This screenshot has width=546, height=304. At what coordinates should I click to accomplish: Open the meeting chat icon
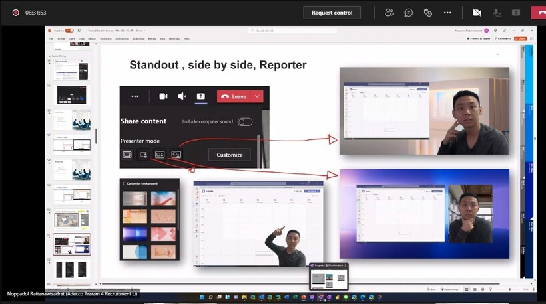(x=408, y=13)
